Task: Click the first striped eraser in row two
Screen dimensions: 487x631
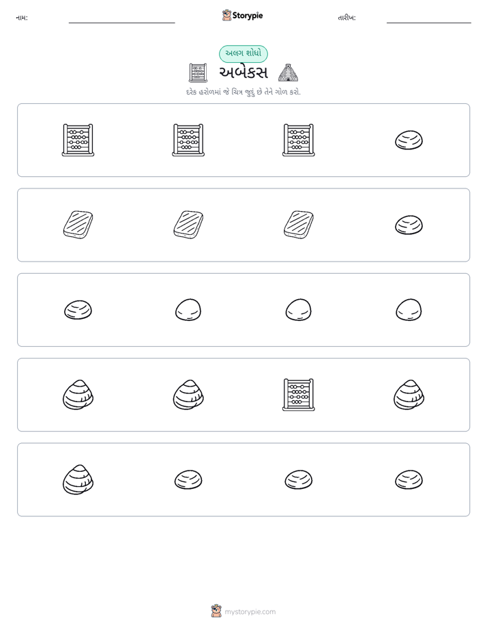Action: (x=78, y=225)
